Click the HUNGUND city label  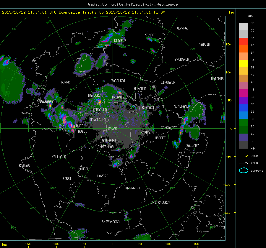click(140, 89)
